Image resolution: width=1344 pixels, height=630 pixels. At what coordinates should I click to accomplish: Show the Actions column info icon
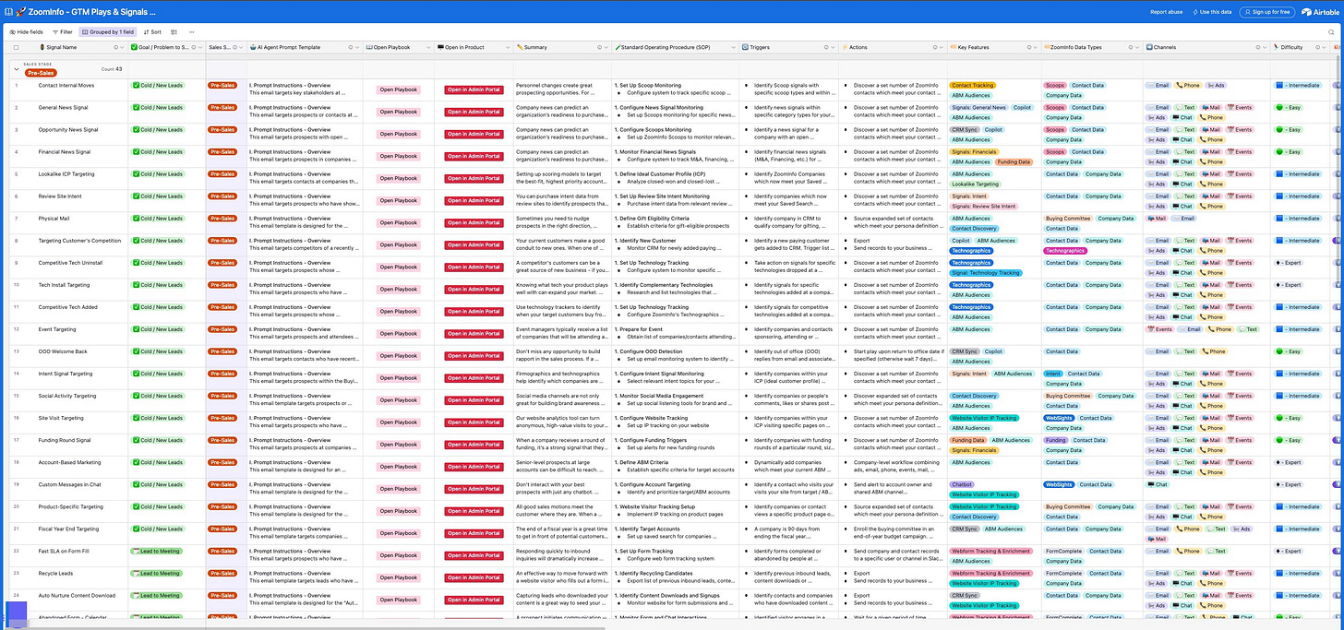pos(935,47)
